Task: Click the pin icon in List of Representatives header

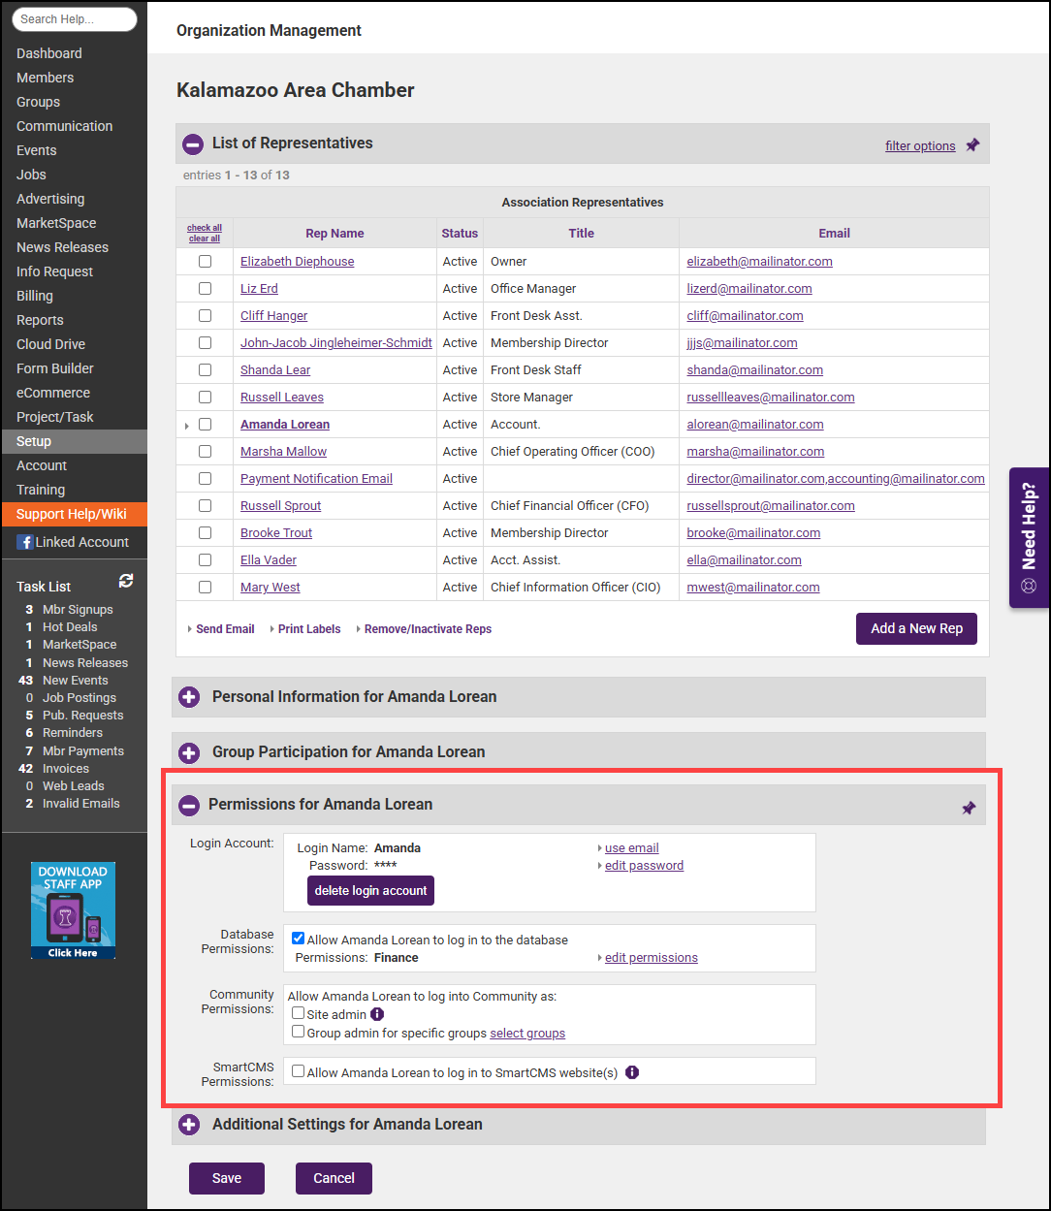Action: pos(972,145)
